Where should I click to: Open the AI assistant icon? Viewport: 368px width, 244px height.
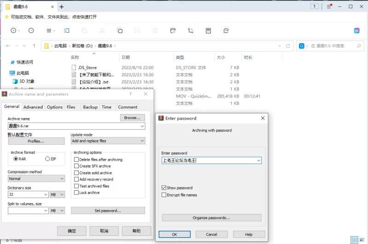(x=357, y=30)
